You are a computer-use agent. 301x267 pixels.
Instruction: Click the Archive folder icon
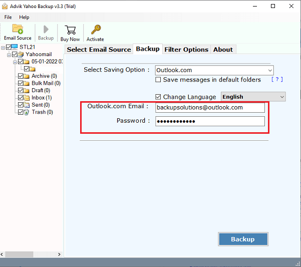pyautogui.click(x=27, y=76)
